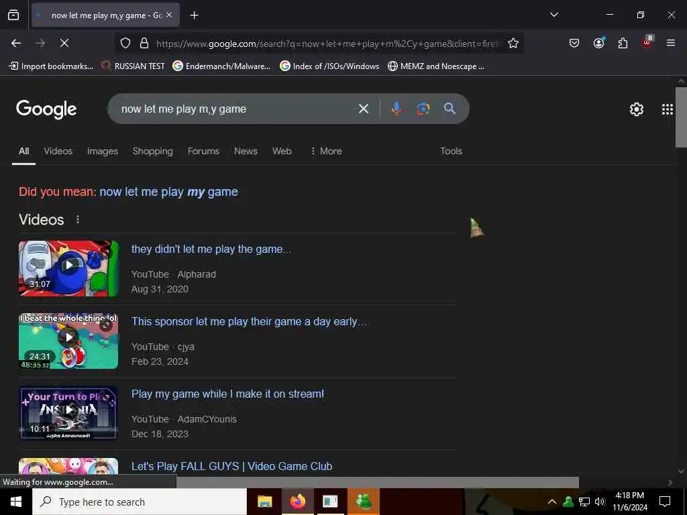The width and height of the screenshot is (687, 515).
Task: Click the Firefox back arrow button
Action: (x=16, y=43)
